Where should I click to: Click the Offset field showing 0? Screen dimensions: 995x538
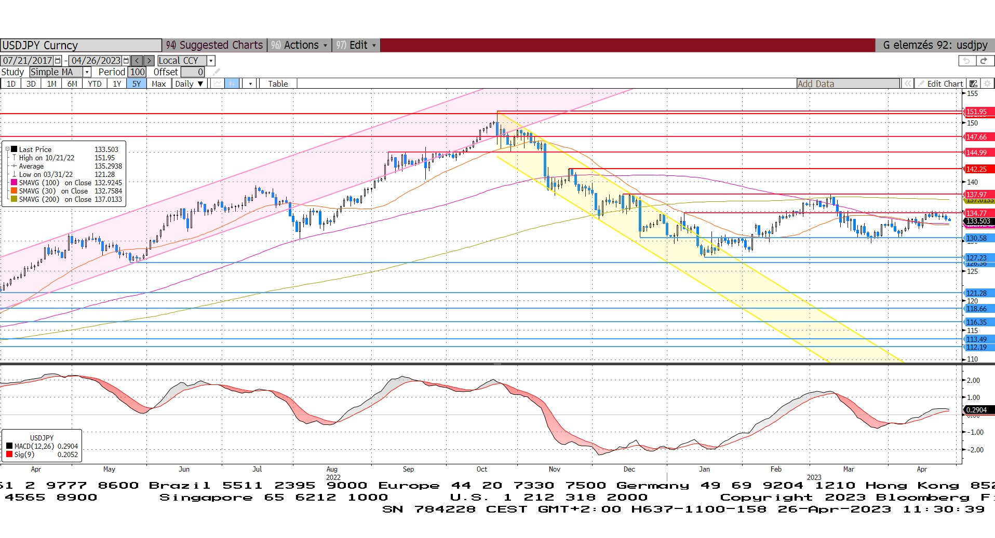point(193,72)
